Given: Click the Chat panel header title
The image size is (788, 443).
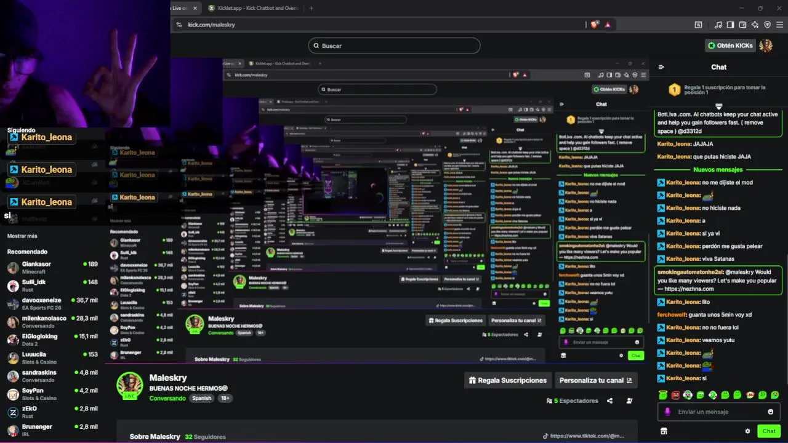Looking at the screenshot, I should click(x=718, y=67).
